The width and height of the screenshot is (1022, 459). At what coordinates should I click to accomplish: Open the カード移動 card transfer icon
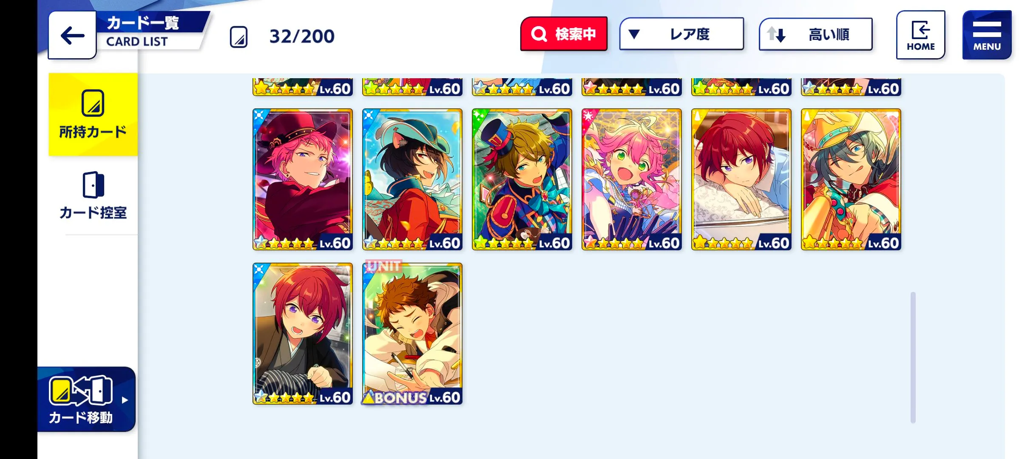tap(81, 390)
